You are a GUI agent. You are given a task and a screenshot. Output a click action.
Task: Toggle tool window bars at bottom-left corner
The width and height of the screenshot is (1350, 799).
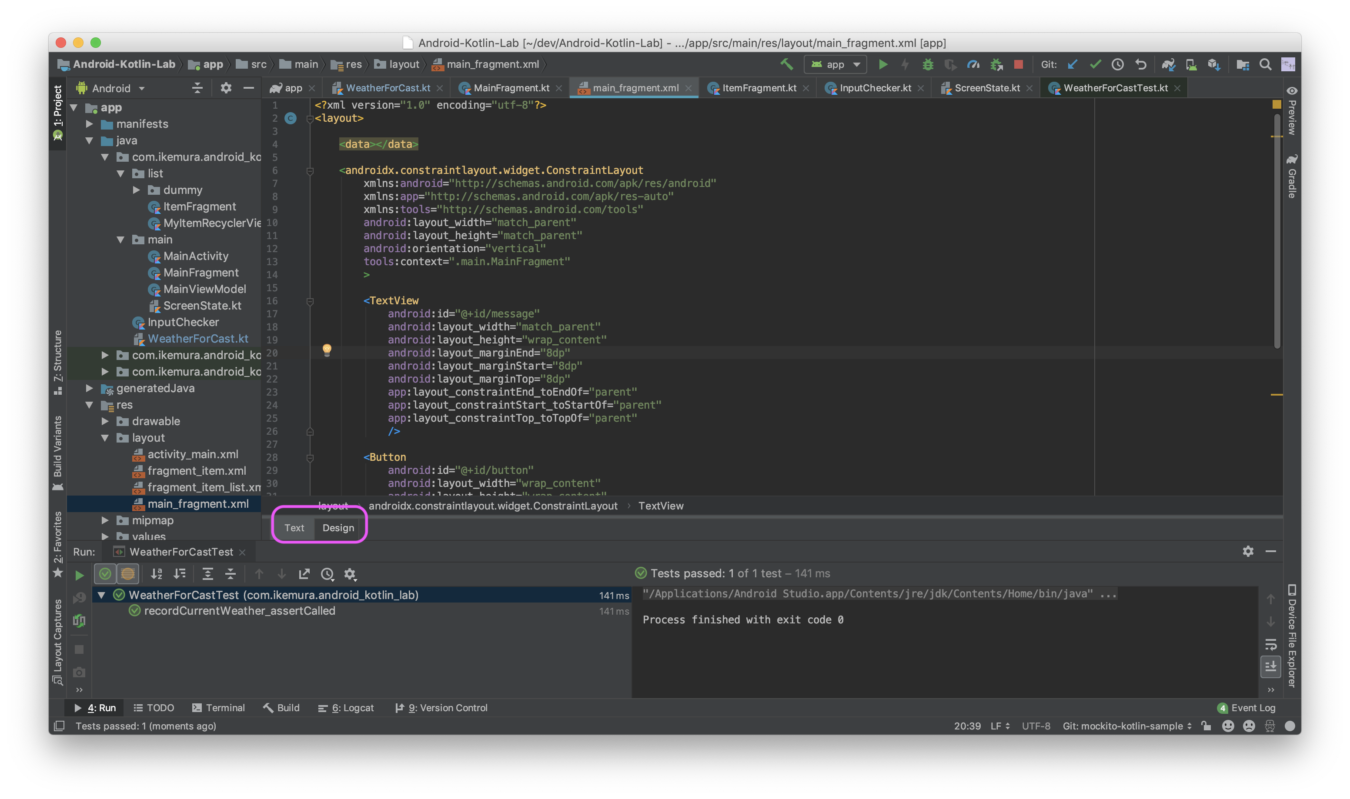pos(59,726)
